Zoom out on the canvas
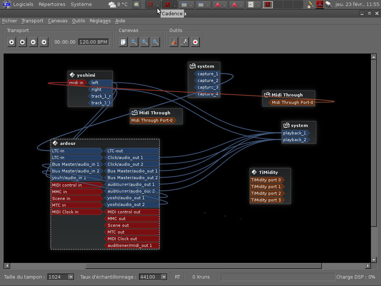 145,42
